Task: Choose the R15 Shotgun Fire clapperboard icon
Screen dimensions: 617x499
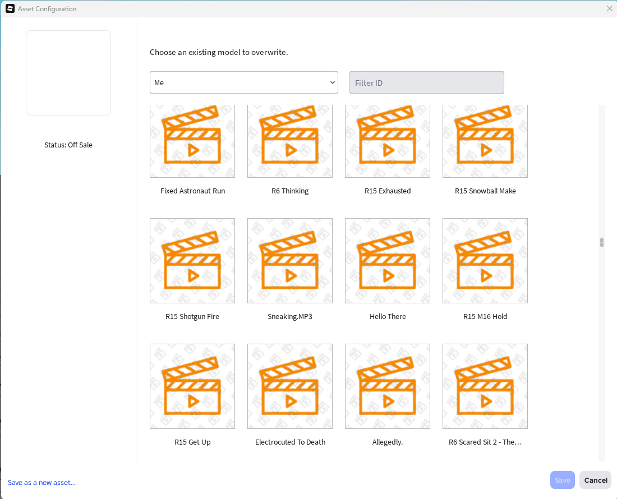Action: click(192, 261)
